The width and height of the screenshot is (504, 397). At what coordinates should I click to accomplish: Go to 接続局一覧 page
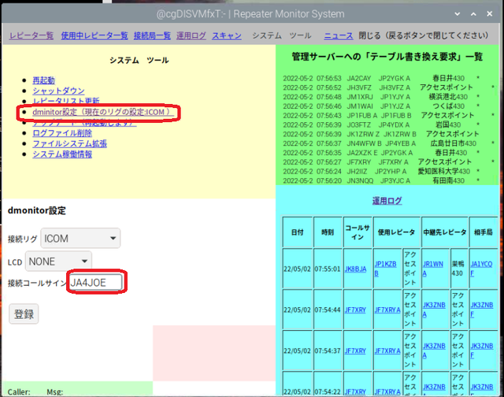(x=152, y=35)
